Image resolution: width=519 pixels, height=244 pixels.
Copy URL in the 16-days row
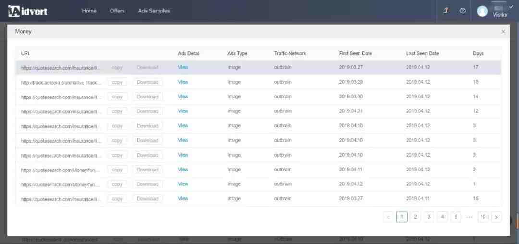(117, 199)
